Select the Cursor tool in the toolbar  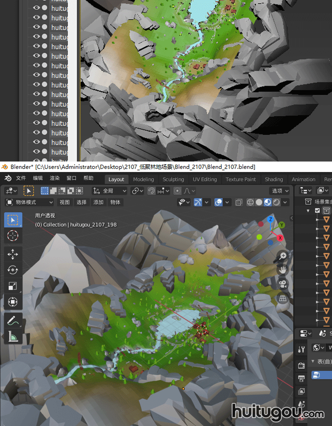click(x=13, y=236)
